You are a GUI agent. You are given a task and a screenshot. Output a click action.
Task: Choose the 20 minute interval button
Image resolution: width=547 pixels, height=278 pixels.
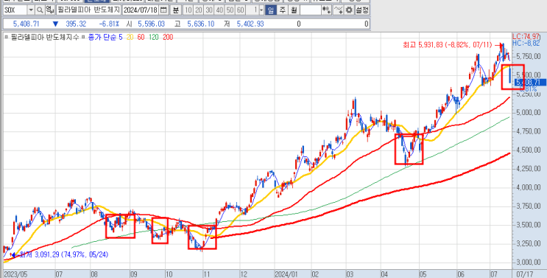coord(199,10)
